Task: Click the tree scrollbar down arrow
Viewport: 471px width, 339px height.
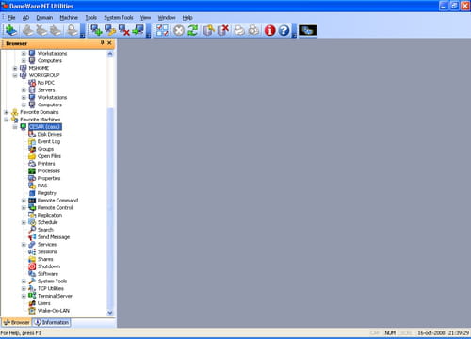Action: tap(110, 313)
